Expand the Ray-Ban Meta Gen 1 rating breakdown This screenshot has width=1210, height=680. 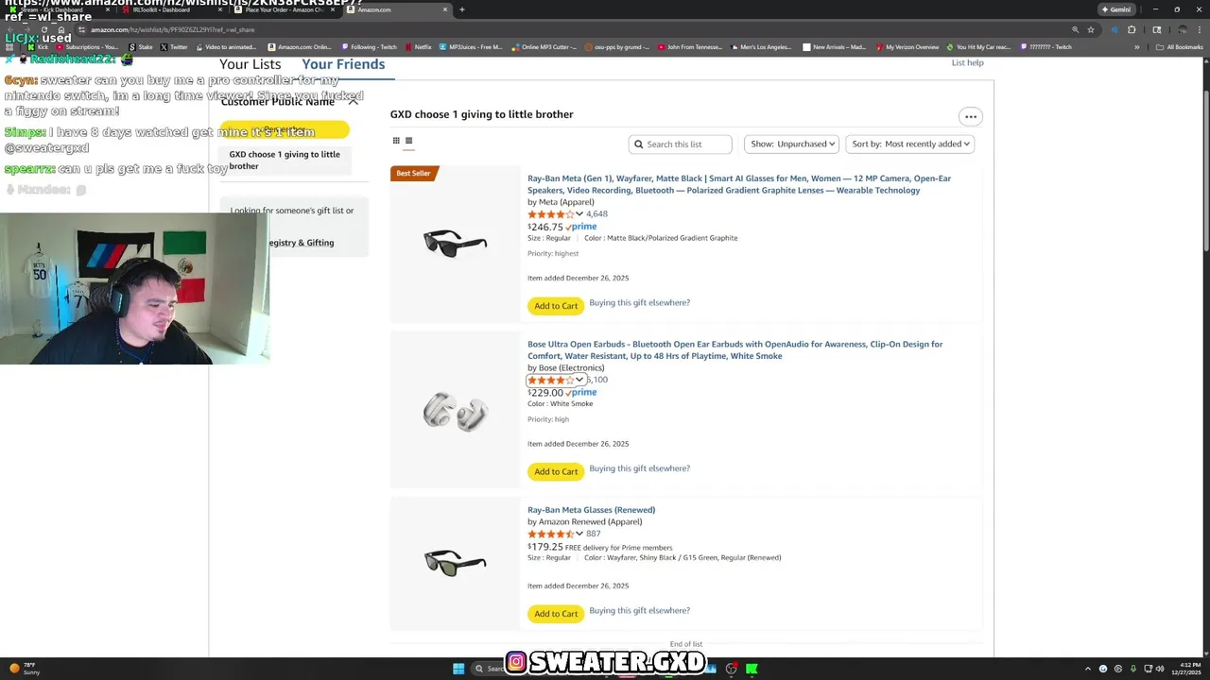579,214
